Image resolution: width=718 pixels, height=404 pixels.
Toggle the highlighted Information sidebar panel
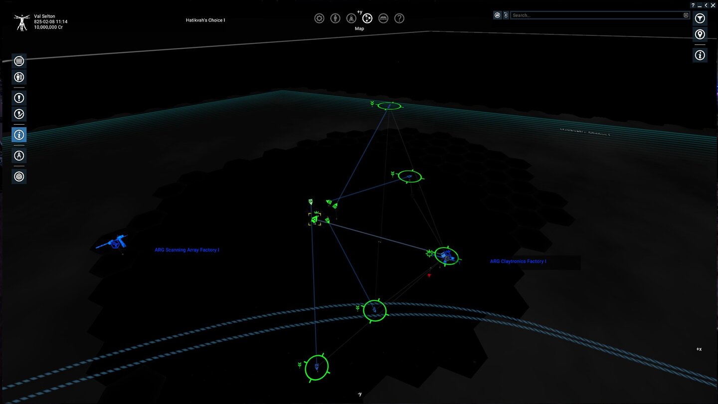19,135
